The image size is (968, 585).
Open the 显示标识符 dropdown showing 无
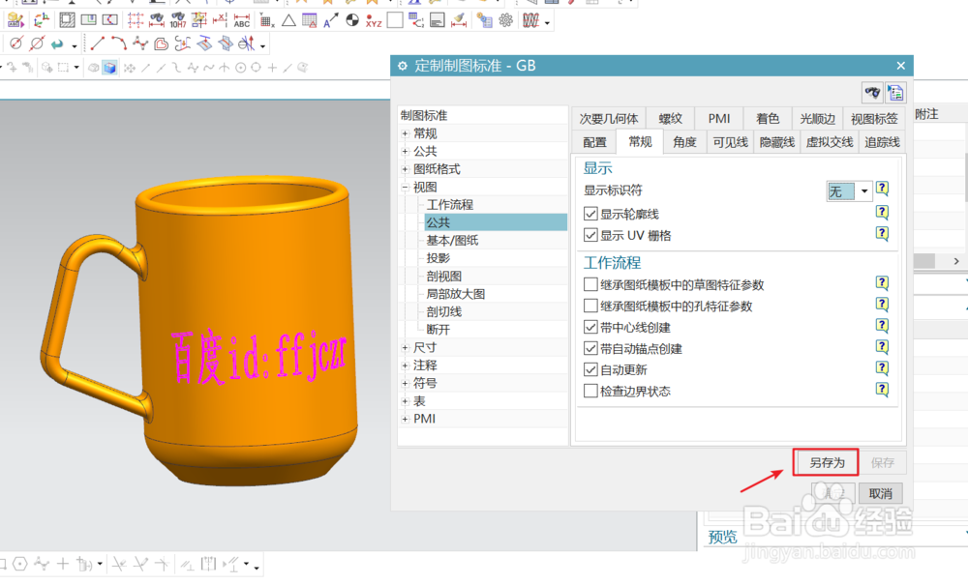pyautogui.click(x=849, y=191)
